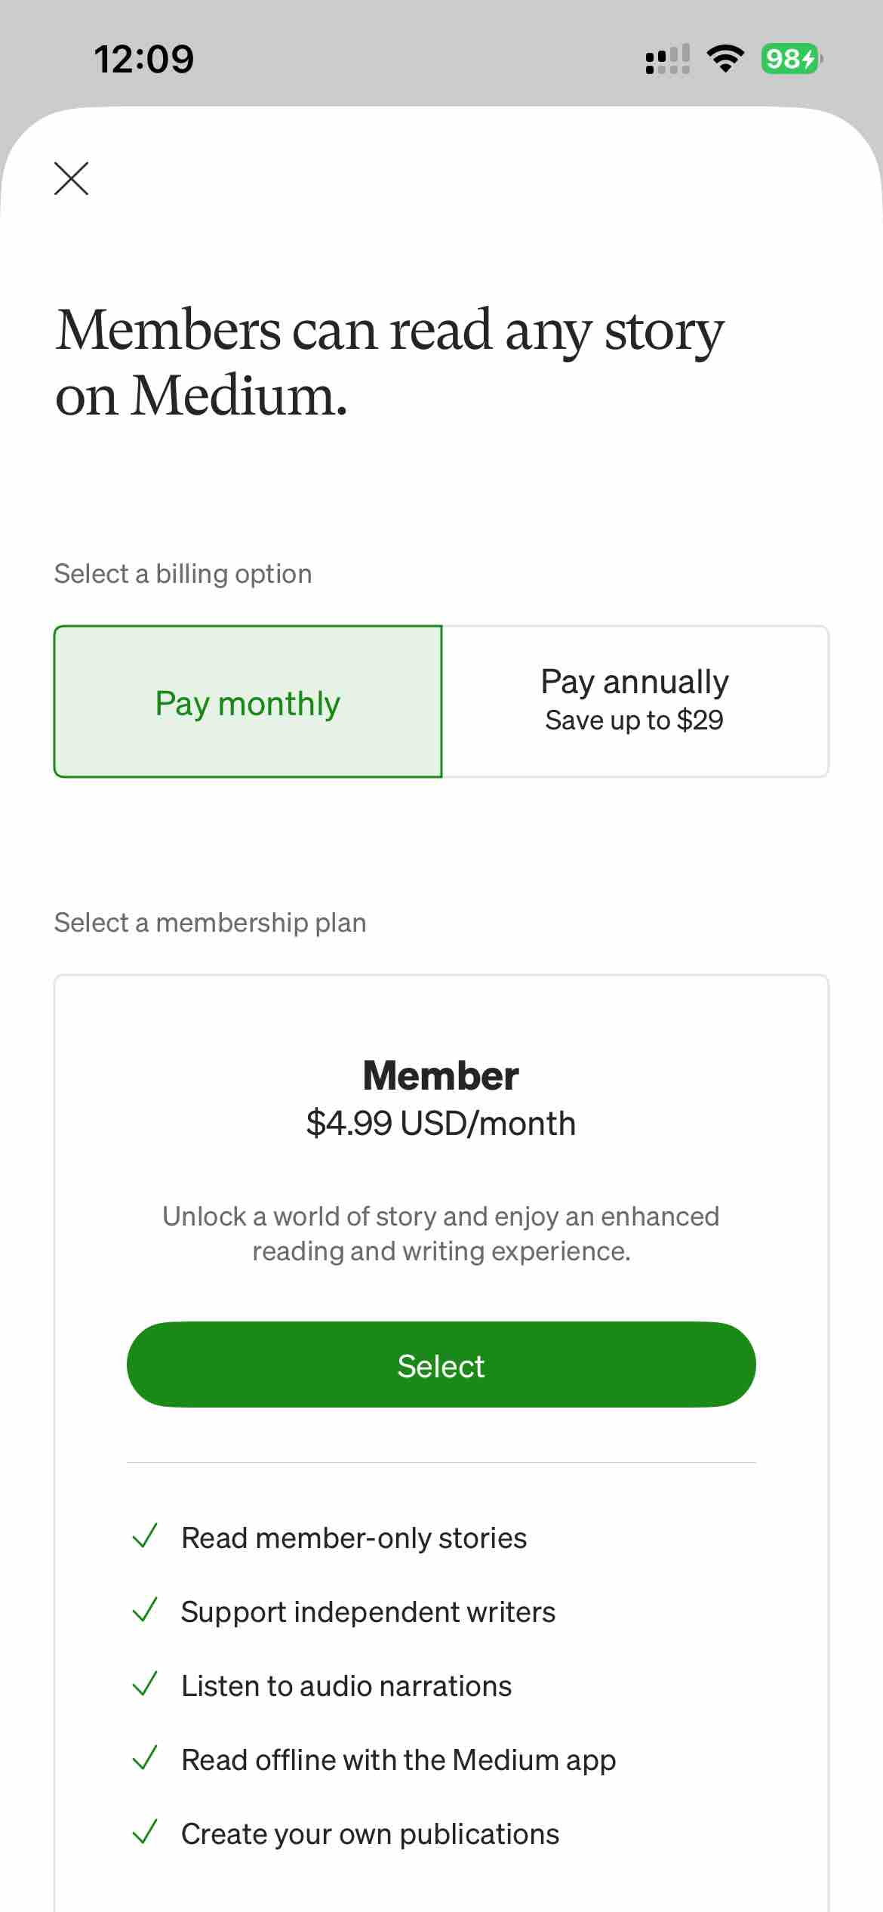
Task: Switch to Pay annually billing option
Action: (x=635, y=701)
